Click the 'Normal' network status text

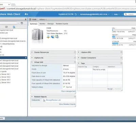point(69,87)
